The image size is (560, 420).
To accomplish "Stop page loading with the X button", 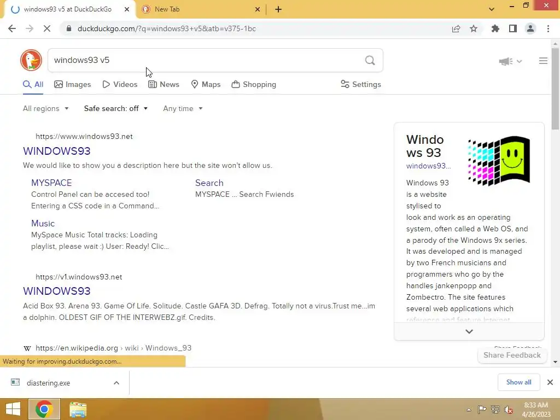I will 47,28.
